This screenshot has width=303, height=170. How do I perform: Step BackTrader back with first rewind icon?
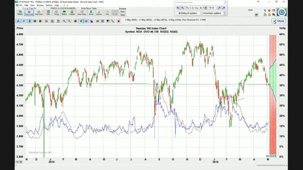[178, 8]
